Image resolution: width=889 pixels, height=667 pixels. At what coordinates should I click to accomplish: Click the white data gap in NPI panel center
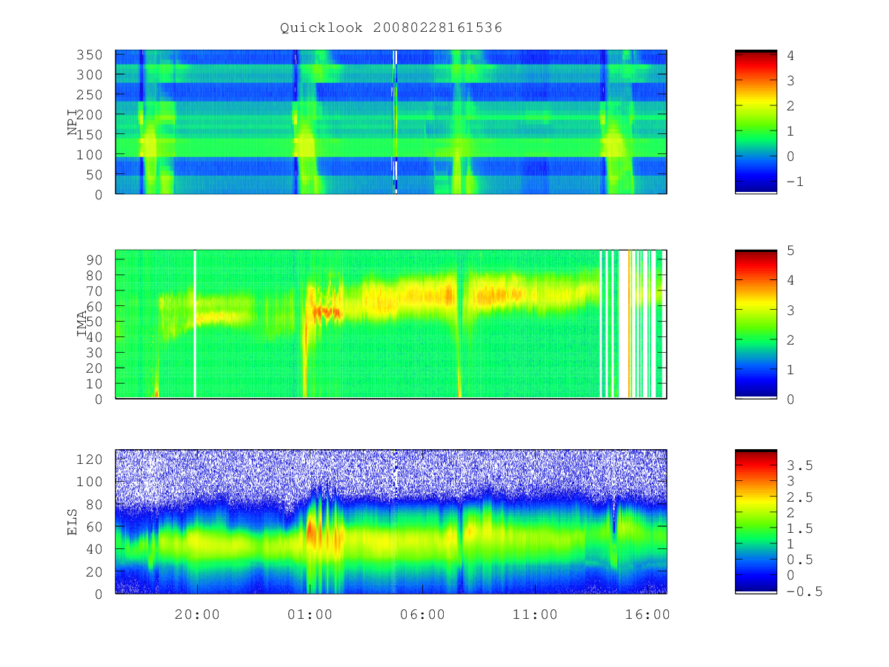pos(396,122)
